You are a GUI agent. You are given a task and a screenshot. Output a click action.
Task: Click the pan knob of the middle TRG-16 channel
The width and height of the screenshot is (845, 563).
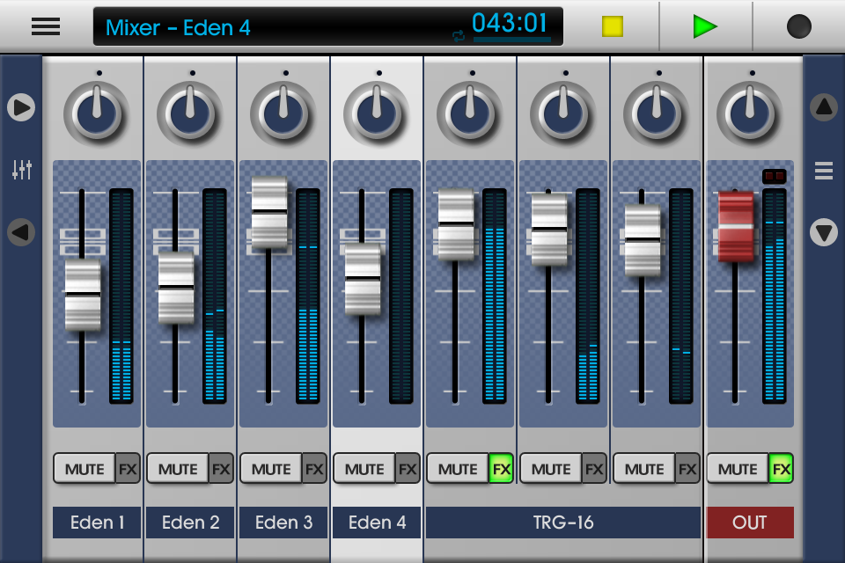pyautogui.click(x=562, y=113)
